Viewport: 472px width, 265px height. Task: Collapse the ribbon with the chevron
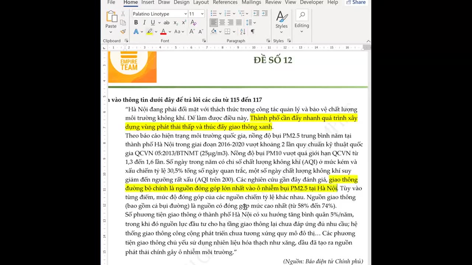coord(368,41)
